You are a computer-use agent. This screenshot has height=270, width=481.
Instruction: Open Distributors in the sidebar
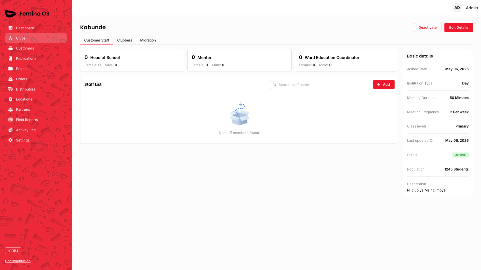[36, 89]
